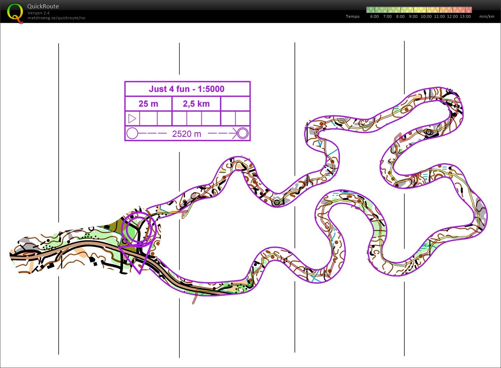Click the 7:00 tempo value
501x368 pixels.
(387, 16)
